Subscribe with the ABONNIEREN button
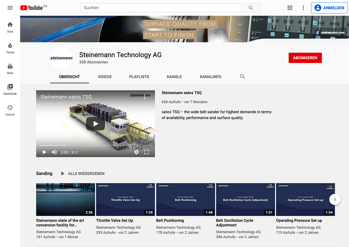The height and width of the screenshot is (247, 349). (305, 58)
